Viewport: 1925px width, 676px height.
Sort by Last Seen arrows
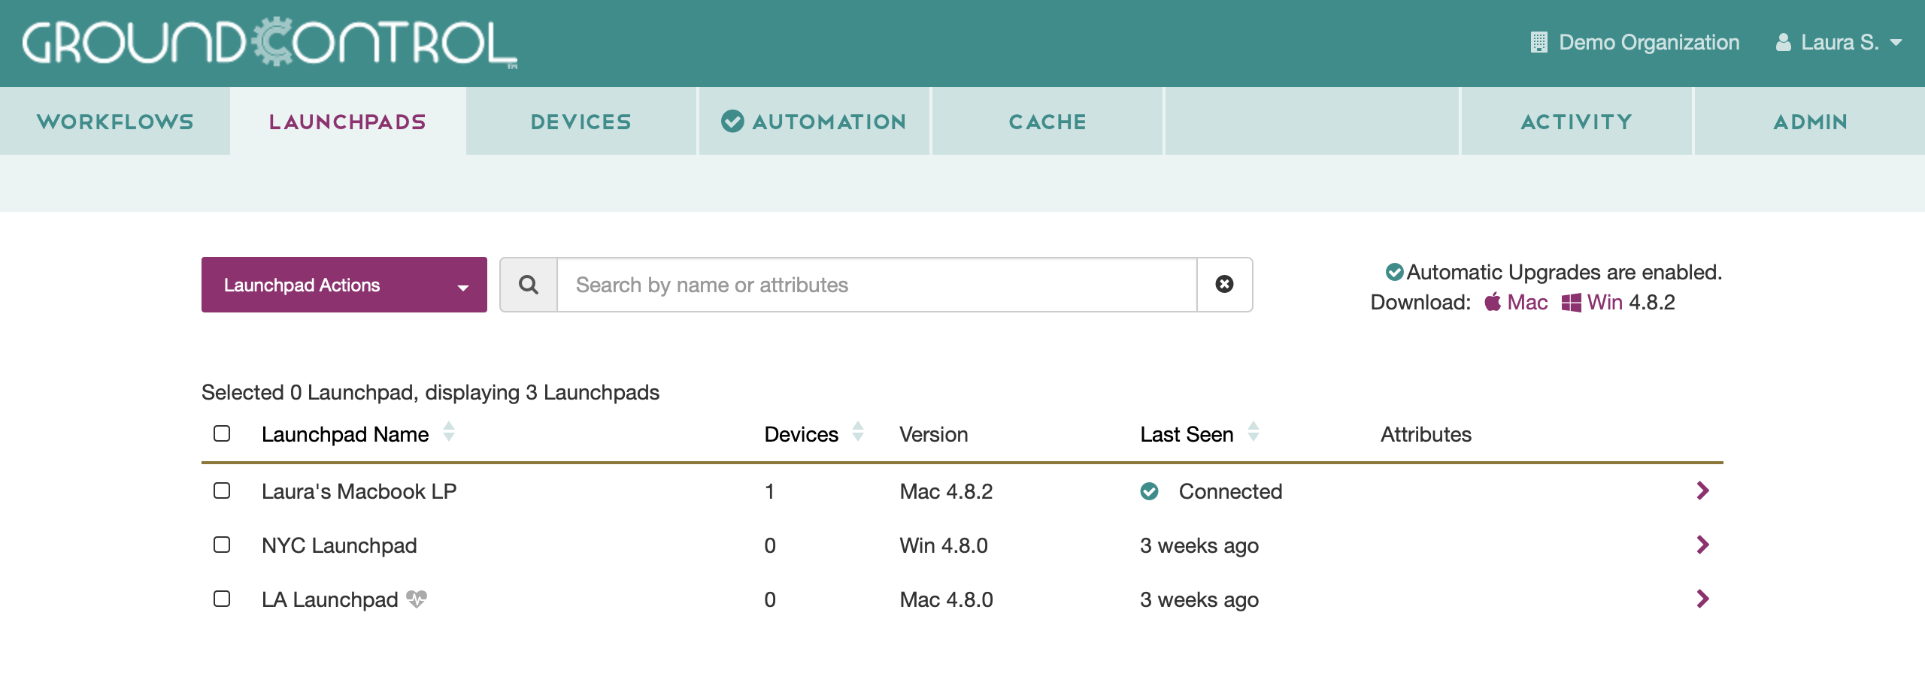1253,432
